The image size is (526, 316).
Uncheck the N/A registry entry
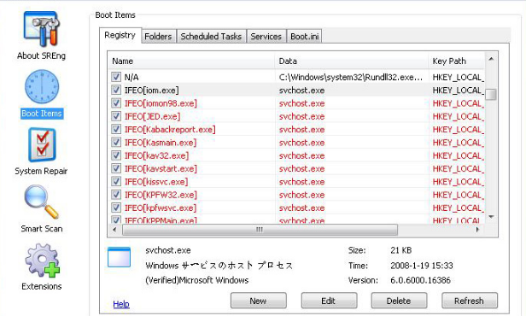pos(116,77)
